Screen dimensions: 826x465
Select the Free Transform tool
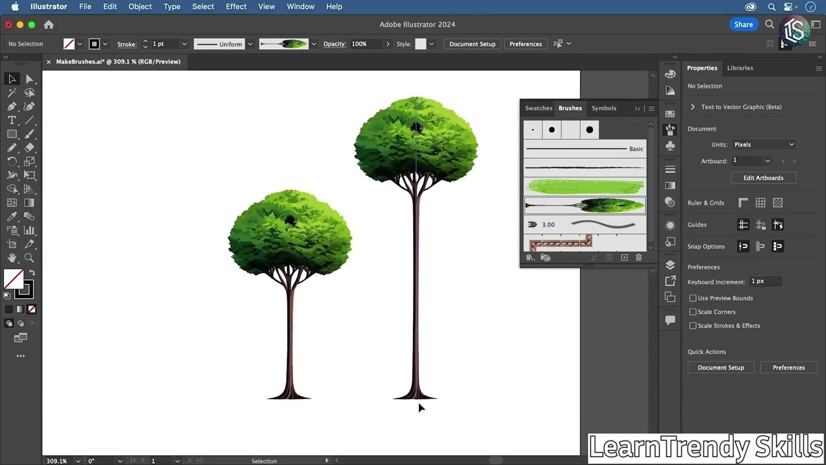click(29, 175)
